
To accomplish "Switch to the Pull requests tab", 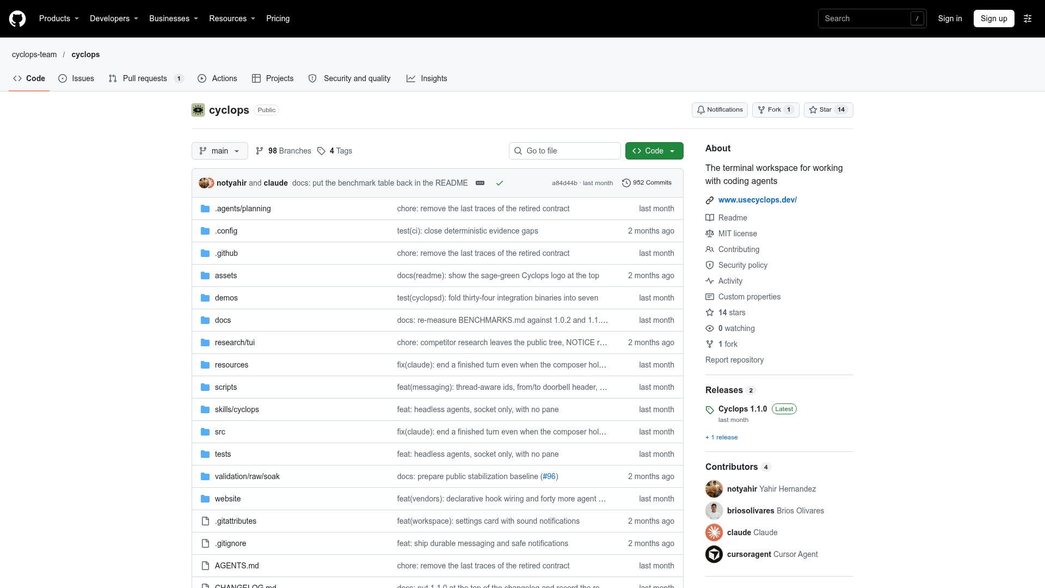I will 146,78.
